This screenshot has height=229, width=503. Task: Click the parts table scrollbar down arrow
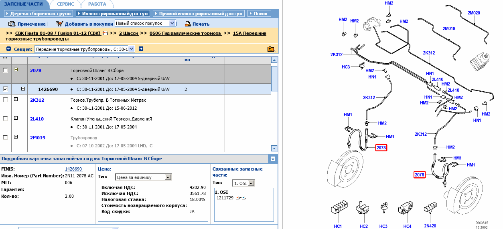point(274,148)
